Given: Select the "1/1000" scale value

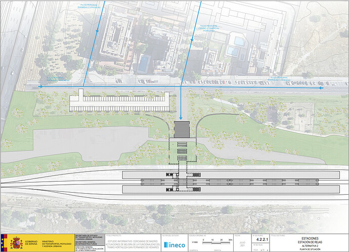Looking at the screenshot, I should tap(195, 242).
